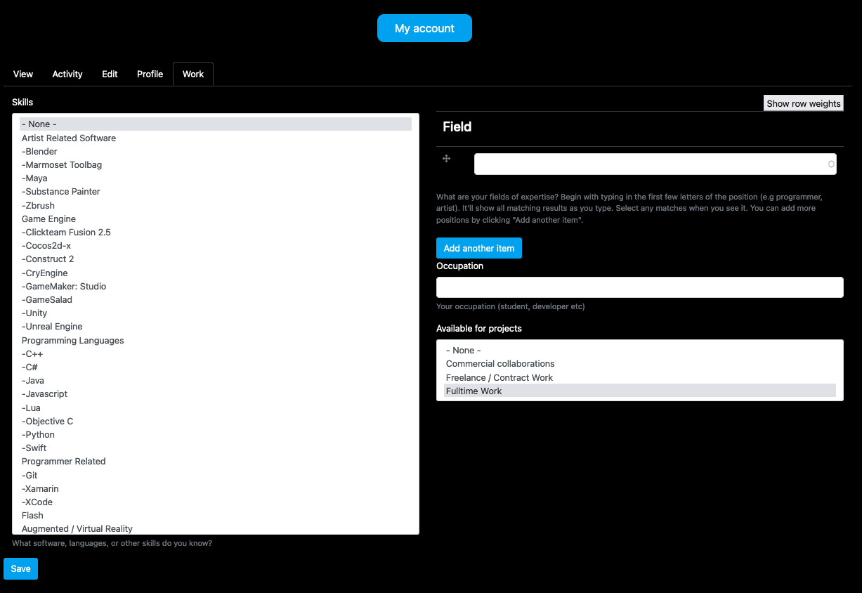Select Unreal Engine skill
Viewport: 862px width, 593px height.
pos(216,327)
